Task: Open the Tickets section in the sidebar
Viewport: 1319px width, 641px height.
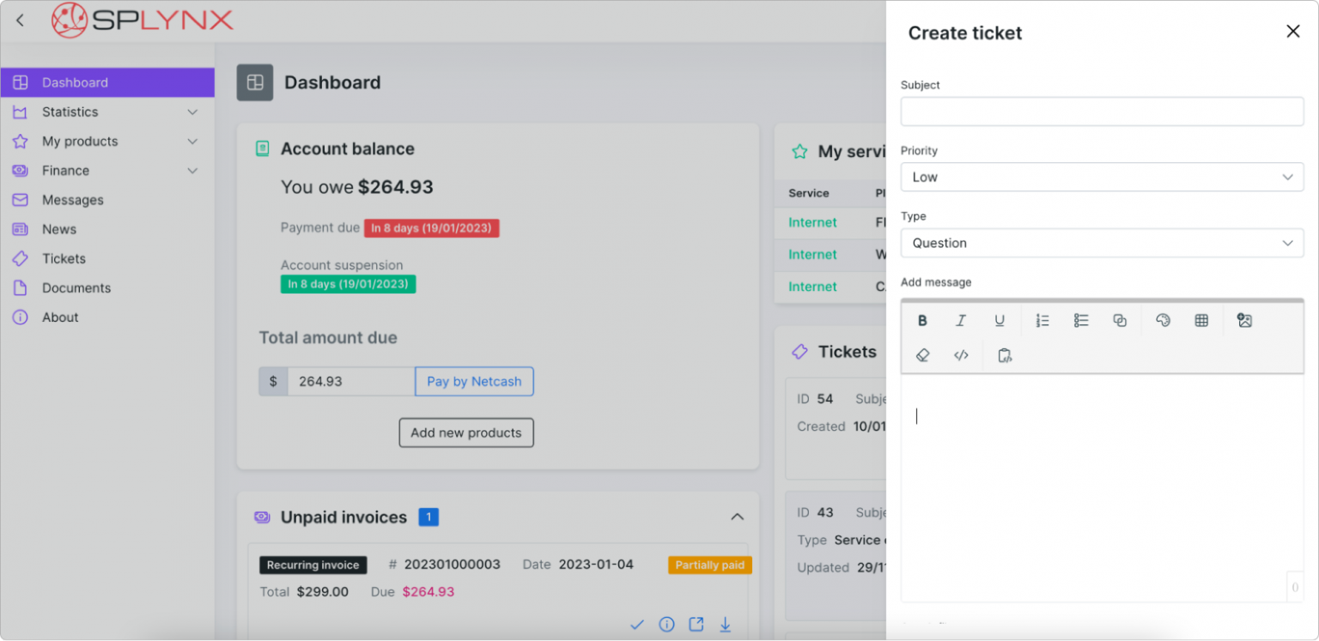Action: pos(64,258)
